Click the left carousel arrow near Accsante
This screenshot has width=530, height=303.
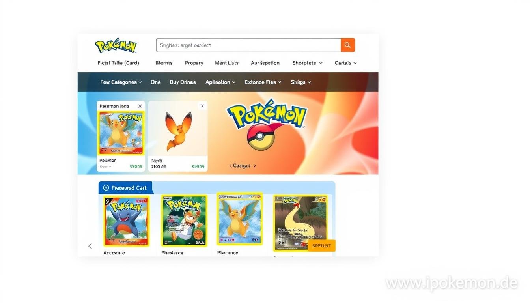(90, 246)
